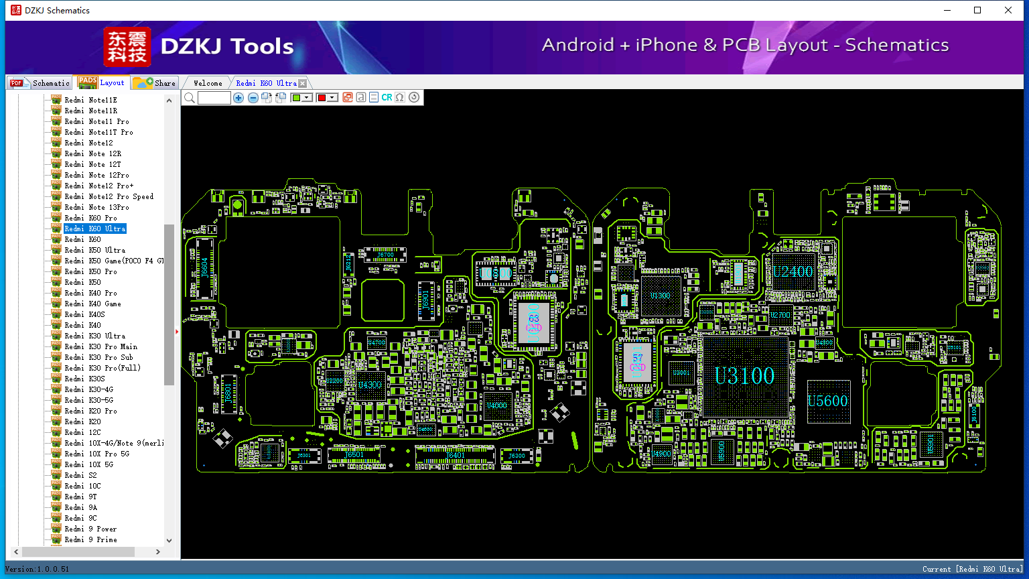
Task: Click the red color swatch in the toolbar
Action: pyautogui.click(x=322, y=98)
